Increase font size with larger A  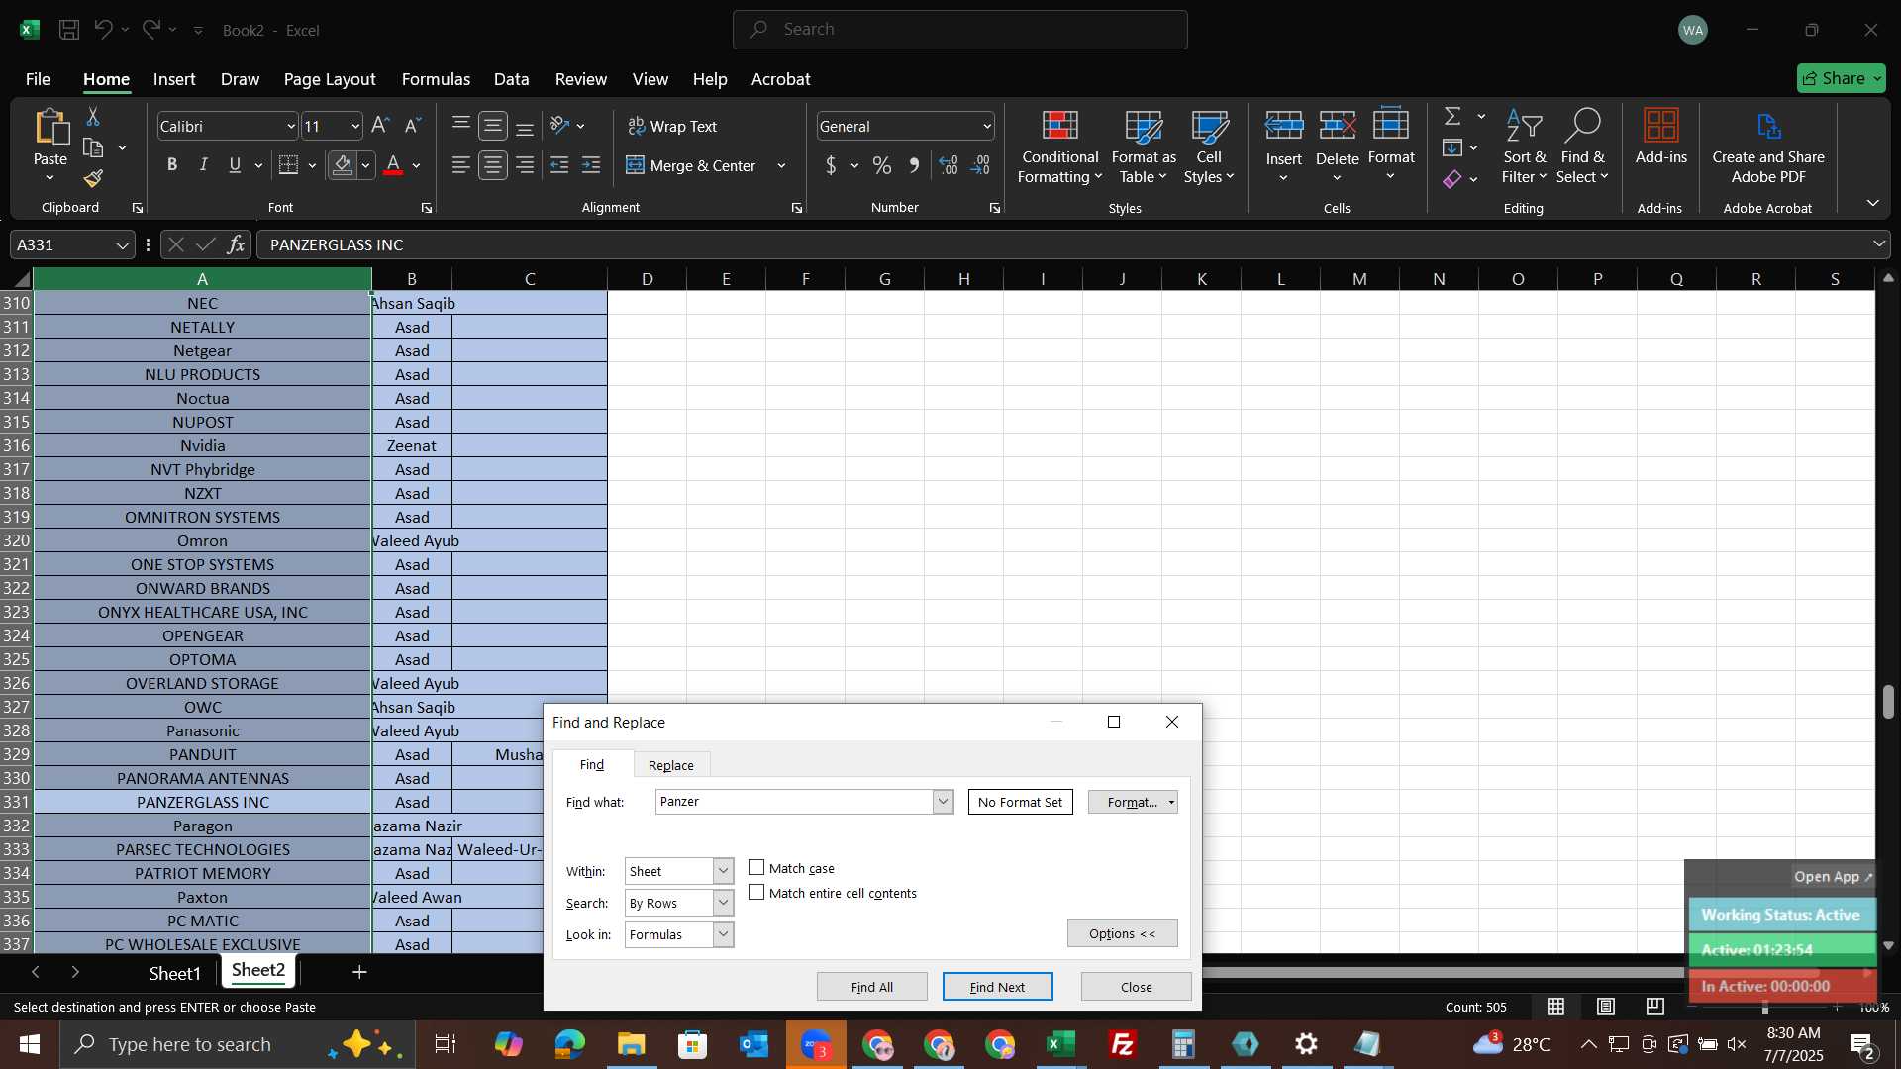[380, 126]
